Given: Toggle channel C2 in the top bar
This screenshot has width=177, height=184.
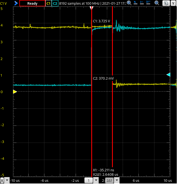Looking at the screenshot, I should click(55, 3).
